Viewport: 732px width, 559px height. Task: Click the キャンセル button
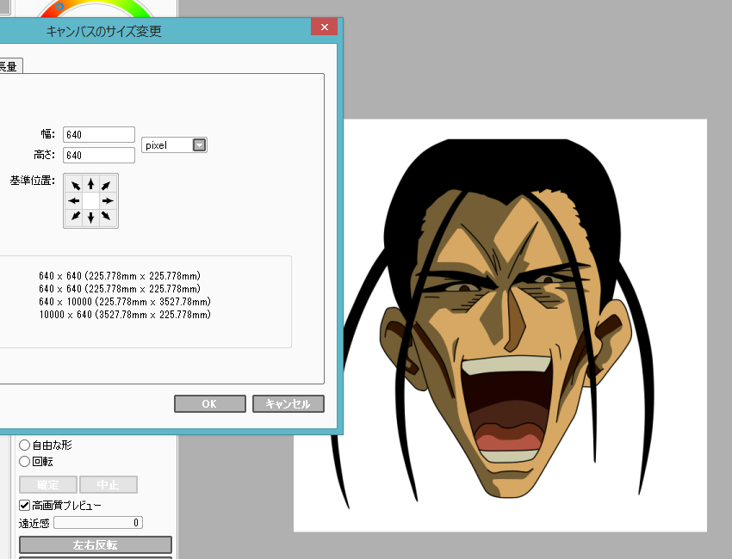[288, 403]
